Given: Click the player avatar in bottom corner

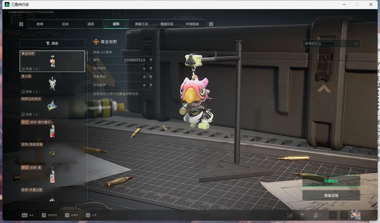Looking at the screenshot, I should (355, 215).
